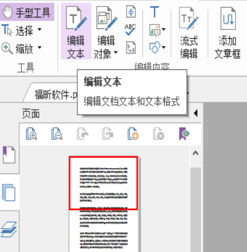Screen dimensions: 247x252
Task: Click the 添加文章框 add article box tool
Action: coord(227,32)
